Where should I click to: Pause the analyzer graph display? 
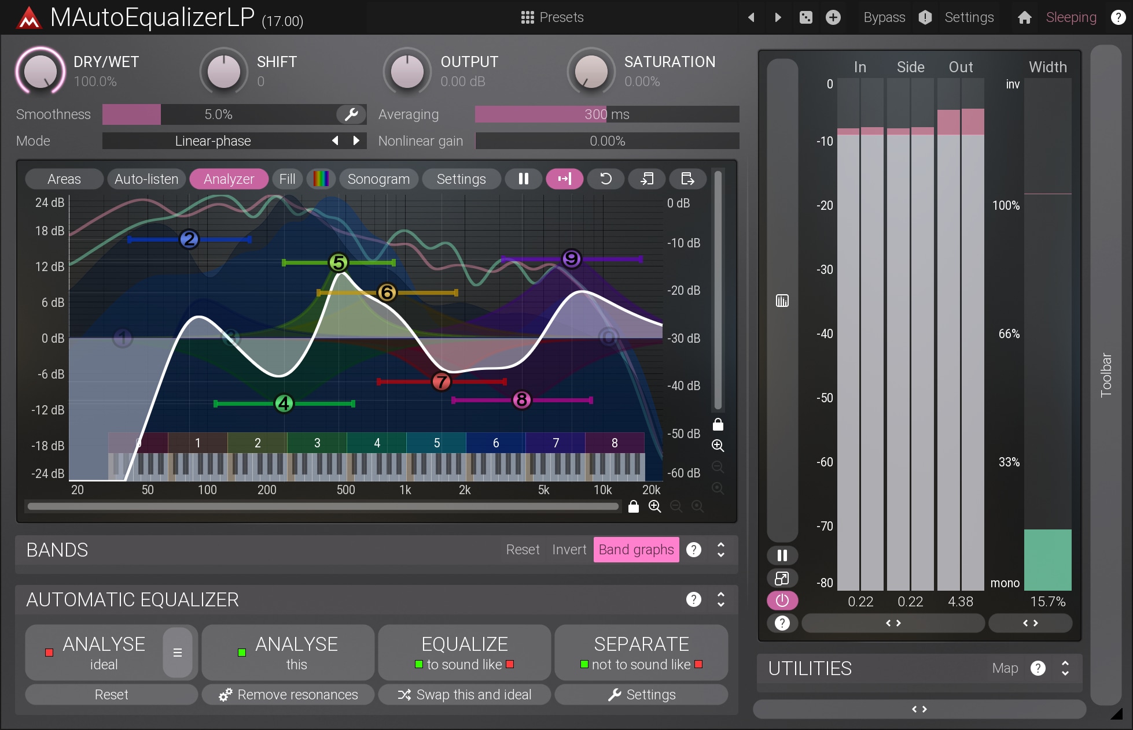(523, 179)
